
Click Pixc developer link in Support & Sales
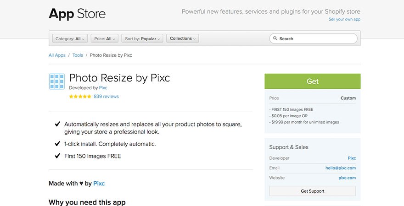(x=352, y=158)
